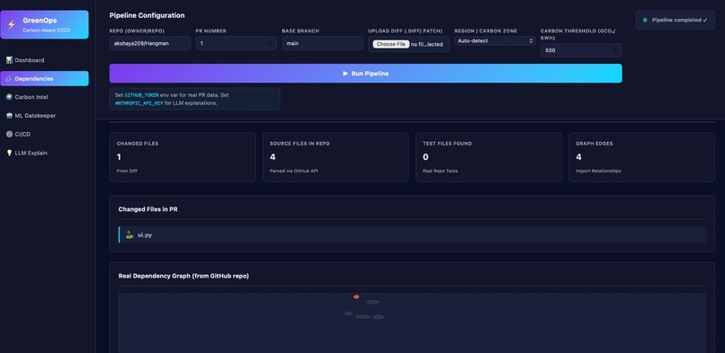Run the pipeline with the gradient button
This screenshot has height=353, width=725.
(x=365, y=74)
